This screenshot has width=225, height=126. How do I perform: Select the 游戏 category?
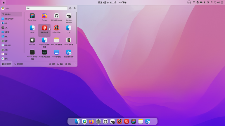(12, 58)
